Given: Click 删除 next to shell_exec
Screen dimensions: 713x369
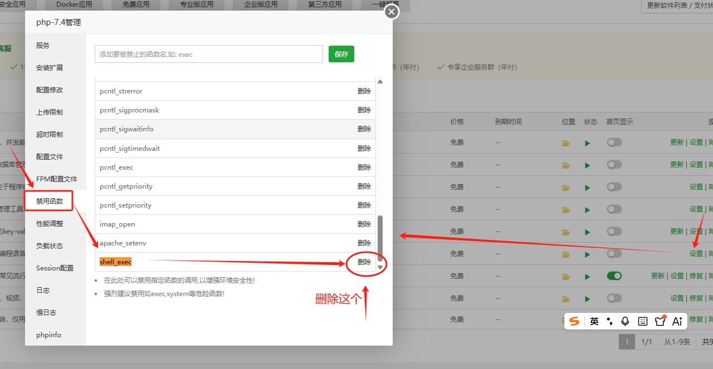Looking at the screenshot, I should coord(364,262).
